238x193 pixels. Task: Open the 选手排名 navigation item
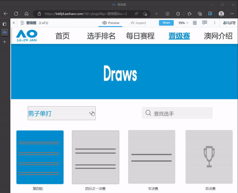(101, 36)
